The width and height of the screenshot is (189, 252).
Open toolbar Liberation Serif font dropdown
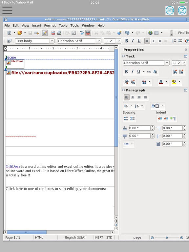click(x=98, y=41)
